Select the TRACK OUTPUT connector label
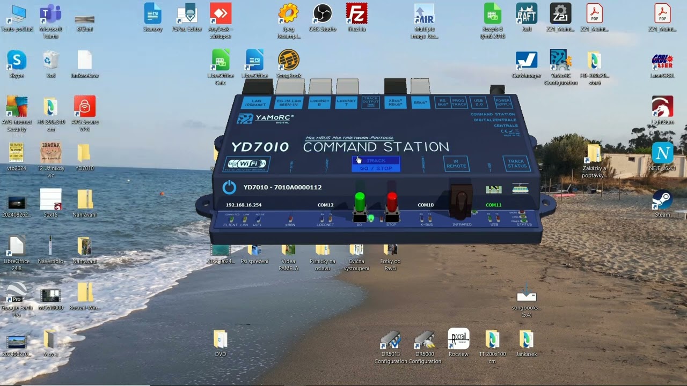687x386 pixels. click(x=370, y=102)
